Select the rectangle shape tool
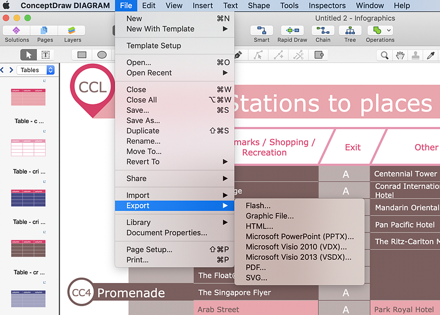This screenshot has height=315, width=440. pyautogui.click(x=82, y=54)
